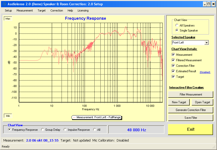The image size is (217, 150).
Task: Open the Correction menu
Action: pos(57,10)
